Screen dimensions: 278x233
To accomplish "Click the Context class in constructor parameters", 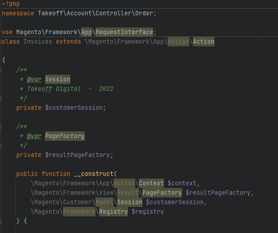I will coord(151,183).
